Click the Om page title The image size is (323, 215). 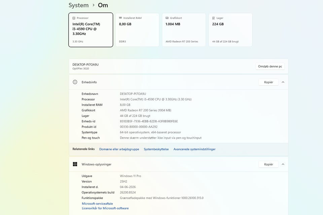click(103, 5)
